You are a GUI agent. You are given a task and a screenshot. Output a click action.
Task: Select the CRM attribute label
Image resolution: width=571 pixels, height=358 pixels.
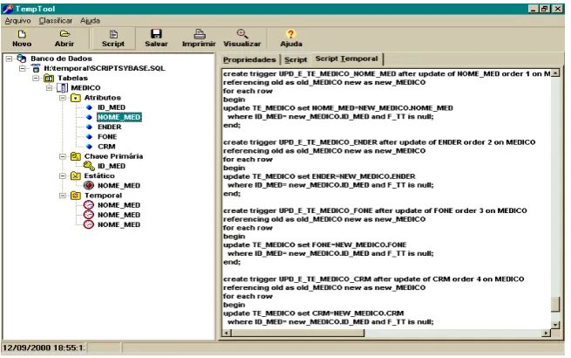106,147
